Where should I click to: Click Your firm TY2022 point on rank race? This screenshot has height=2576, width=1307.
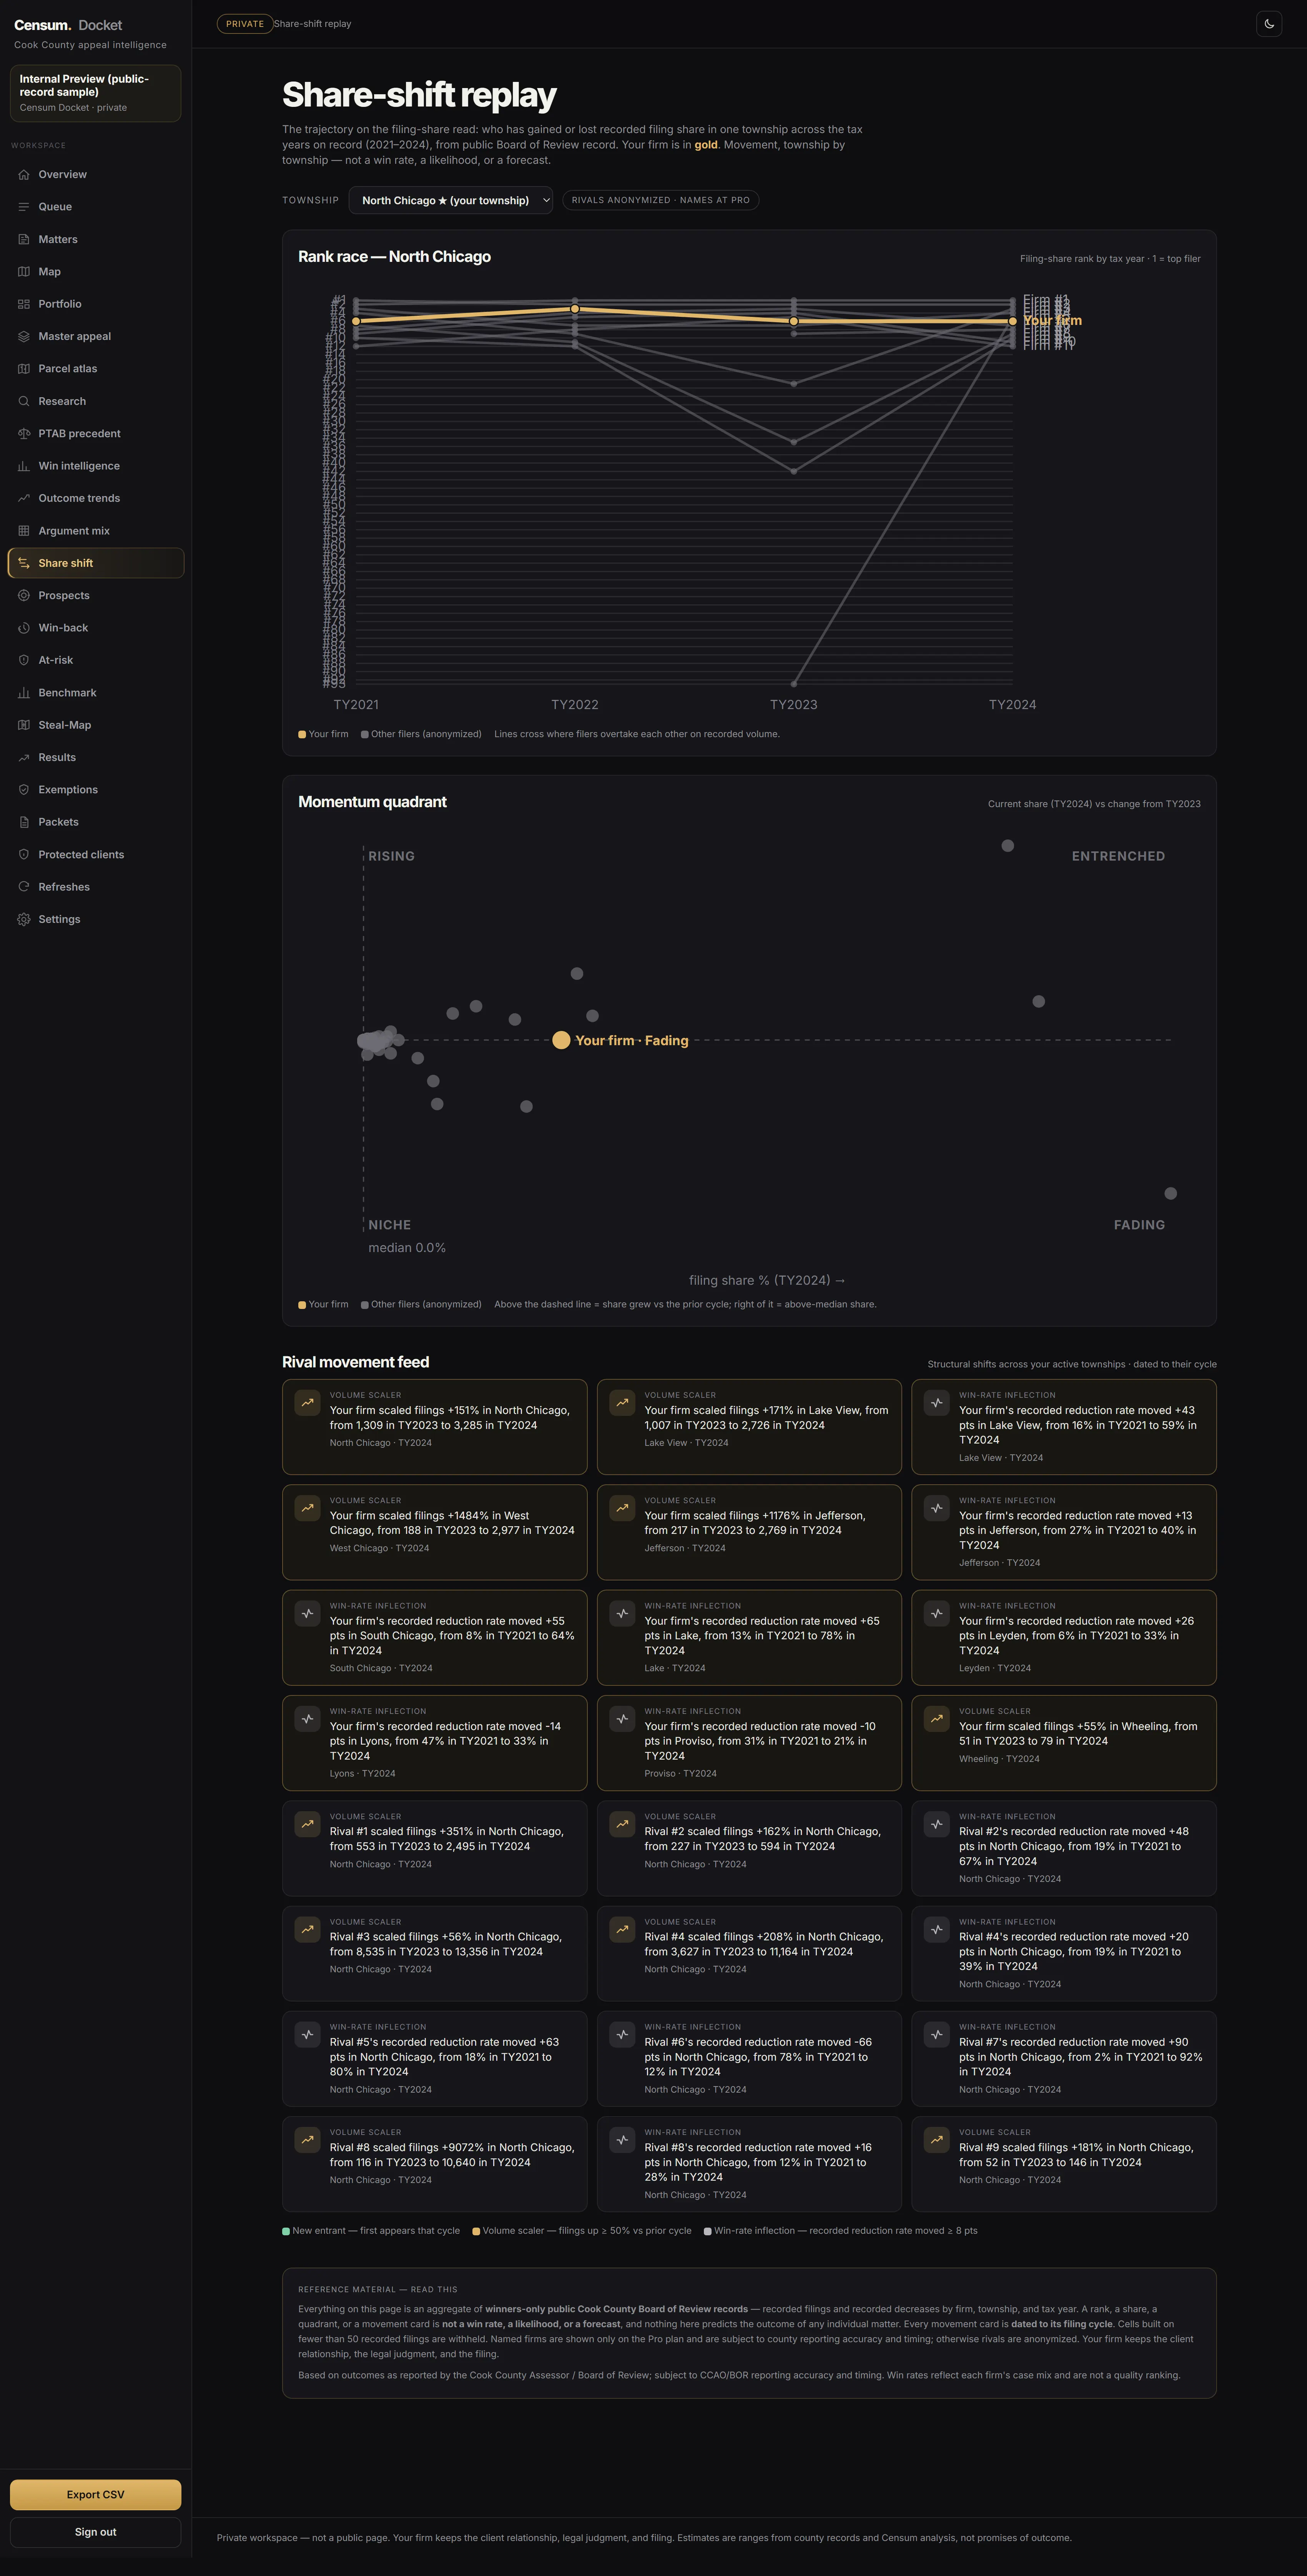(575, 309)
